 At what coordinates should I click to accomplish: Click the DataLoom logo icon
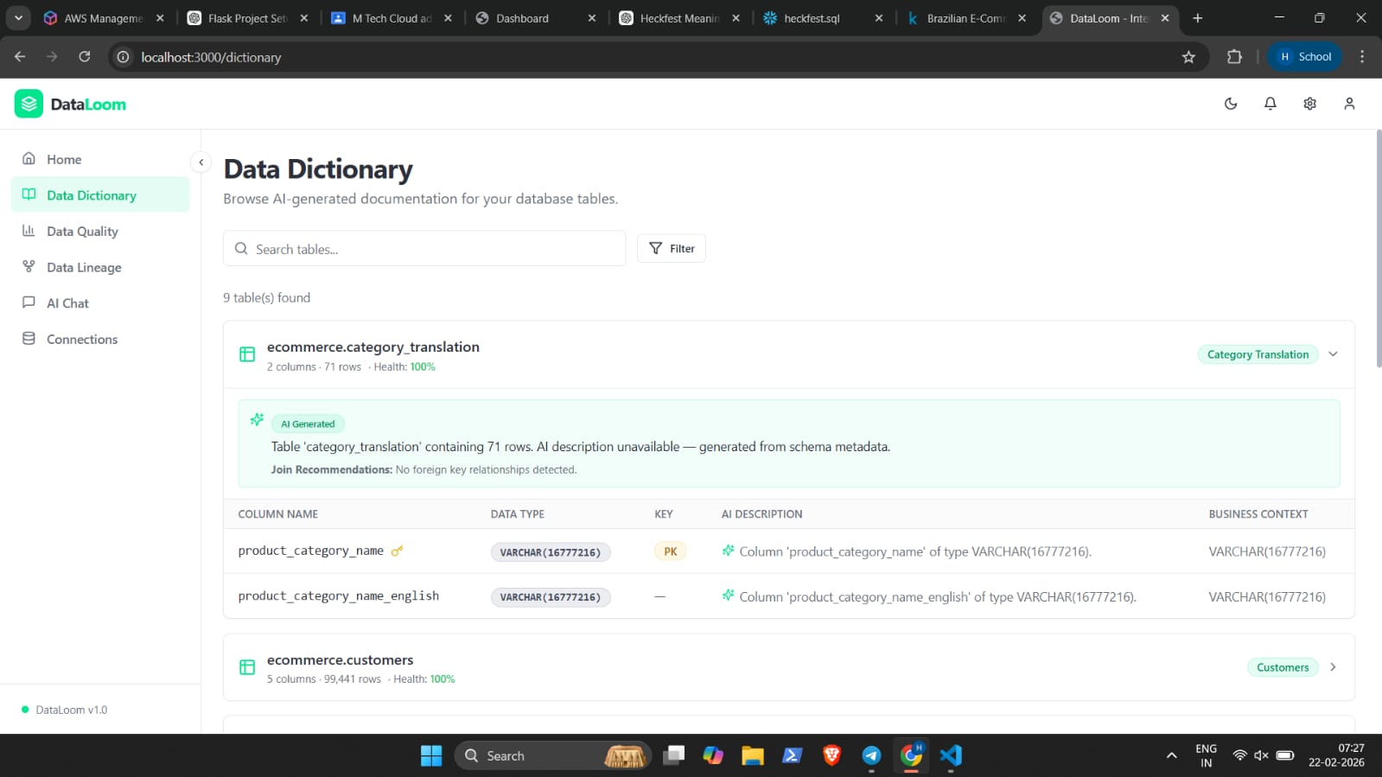pyautogui.click(x=29, y=104)
